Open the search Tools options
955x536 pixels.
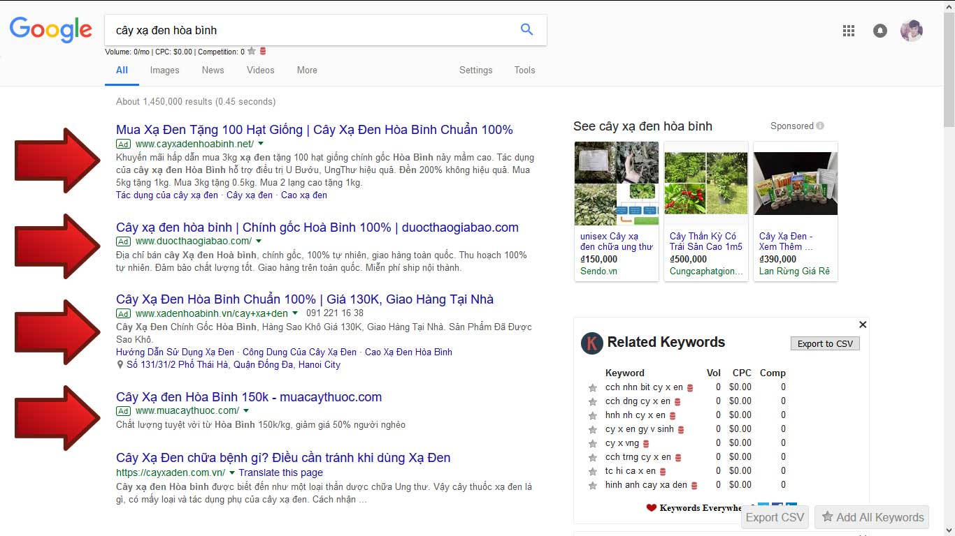tap(524, 70)
